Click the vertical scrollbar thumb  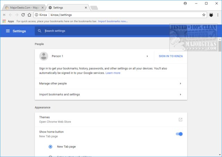(x=220, y=46)
